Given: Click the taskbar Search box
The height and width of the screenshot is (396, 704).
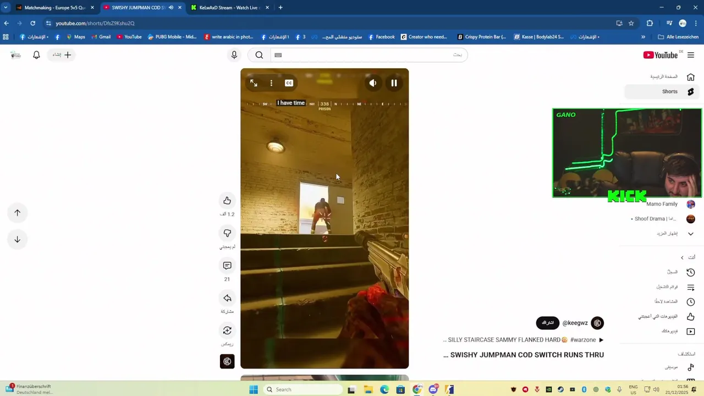Looking at the screenshot, I should (302, 389).
